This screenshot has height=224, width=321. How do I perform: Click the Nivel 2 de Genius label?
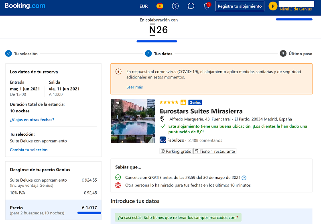point(296,9)
